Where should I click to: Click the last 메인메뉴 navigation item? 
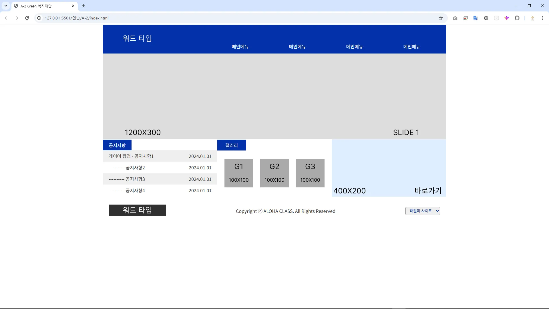tap(411, 47)
